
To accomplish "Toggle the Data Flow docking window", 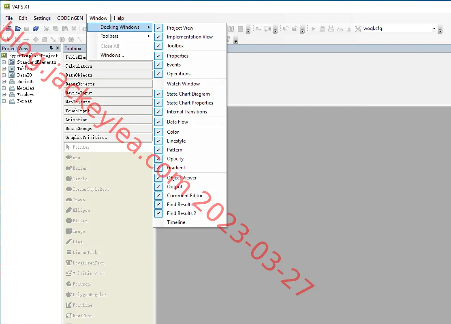I will (190, 122).
